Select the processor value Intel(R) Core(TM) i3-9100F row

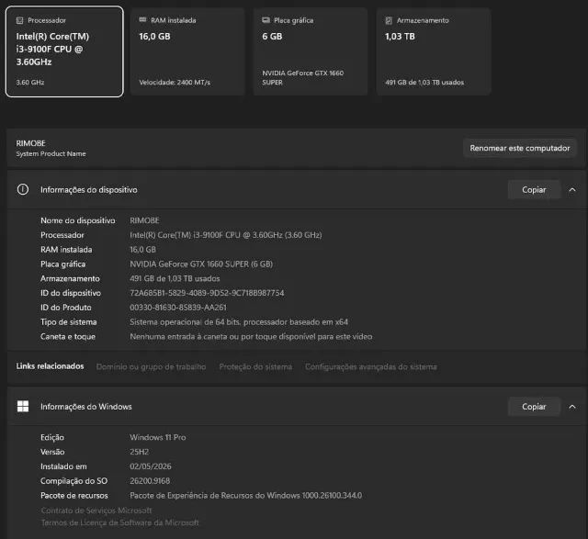(x=226, y=235)
